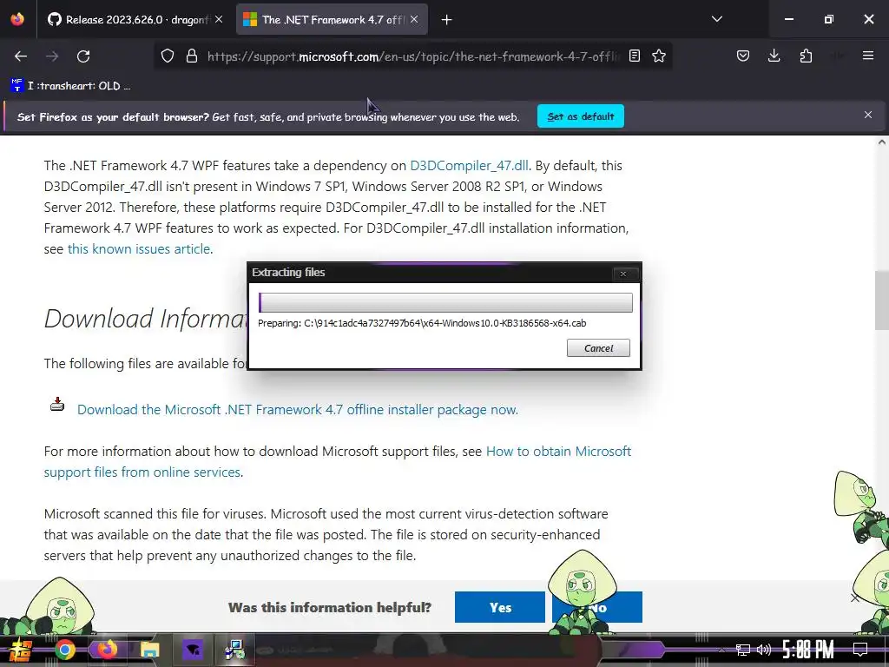Open the purple app in the taskbar
The width and height of the screenshot is (889, 667).
[193, 650]
